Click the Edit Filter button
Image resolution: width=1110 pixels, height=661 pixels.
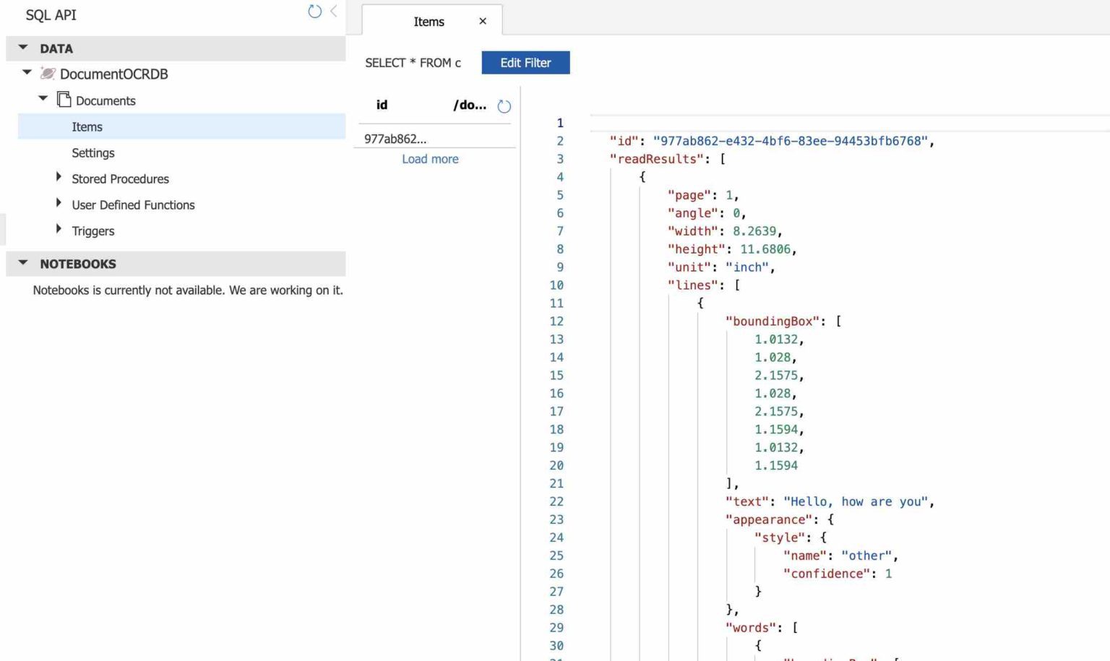tap(525, 62)
